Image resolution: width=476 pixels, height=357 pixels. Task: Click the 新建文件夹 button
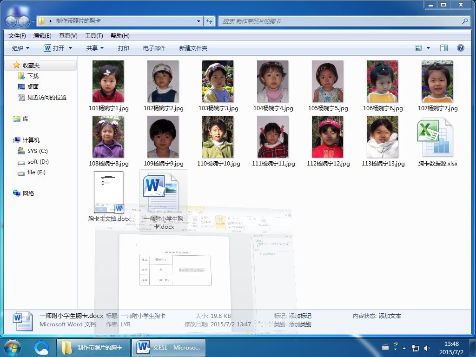[193, 48]
